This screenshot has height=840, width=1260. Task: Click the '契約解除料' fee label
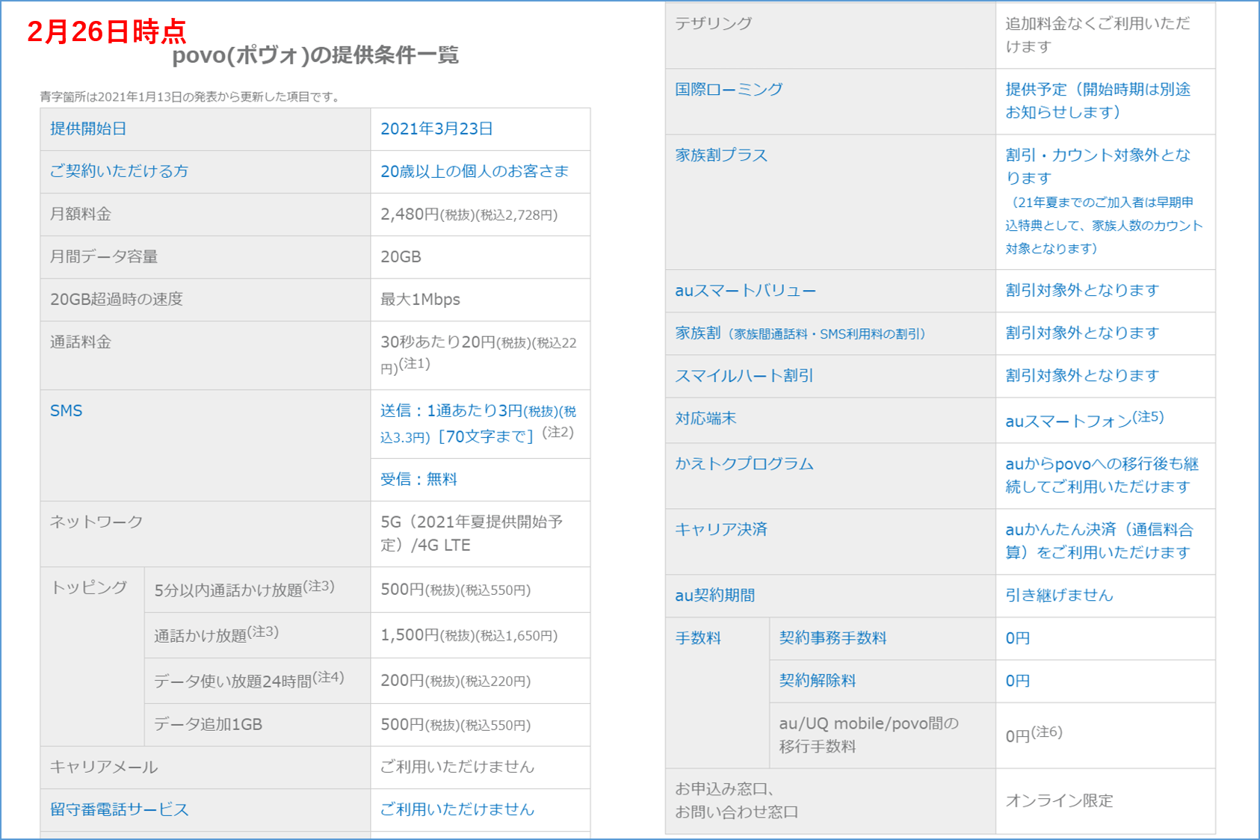pos(818,681)
